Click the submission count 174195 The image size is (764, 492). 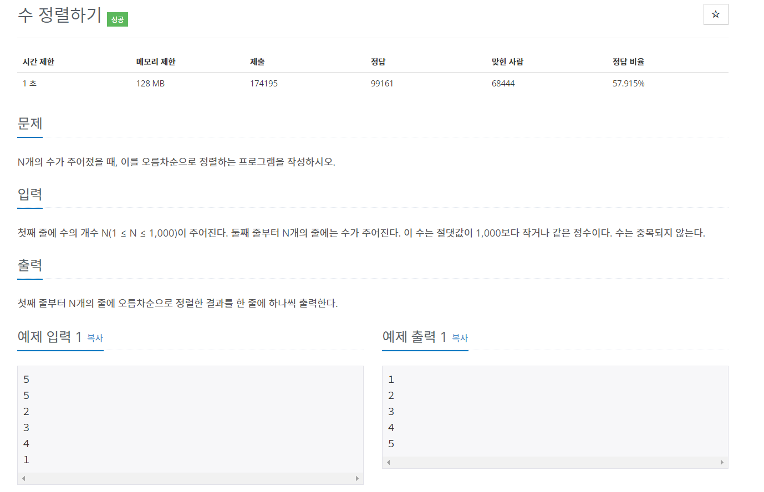click(x=264, y=83)
